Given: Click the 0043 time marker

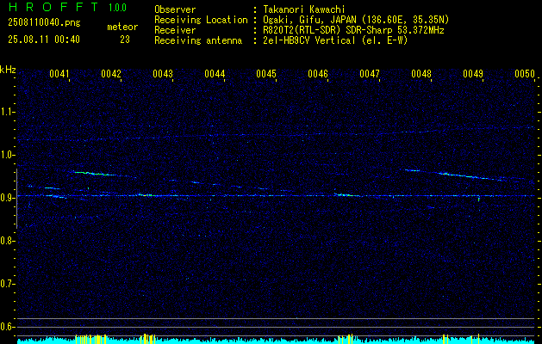Looking at the screenshot, I should [x=163, y=74].
